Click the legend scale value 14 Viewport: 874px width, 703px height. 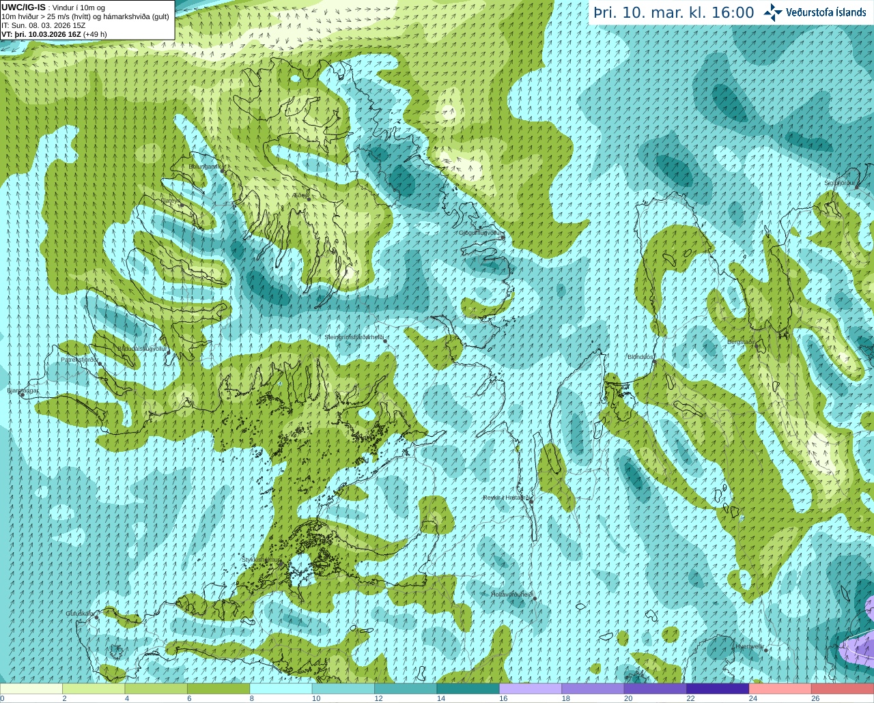click(441, 698)
